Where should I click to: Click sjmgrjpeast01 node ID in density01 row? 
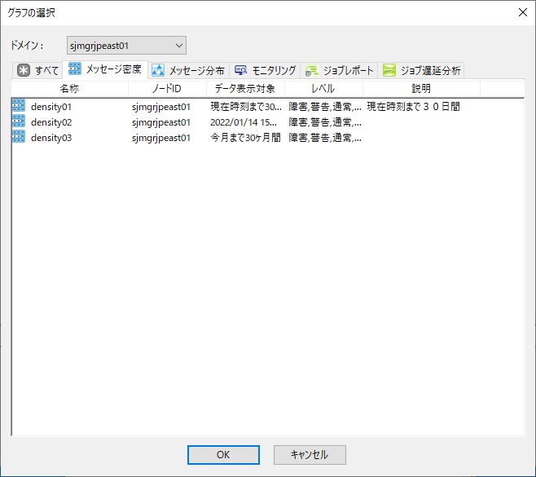161,107
